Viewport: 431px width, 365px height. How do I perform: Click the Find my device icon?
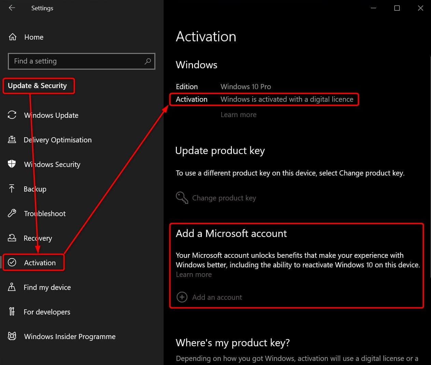point(12,287)
